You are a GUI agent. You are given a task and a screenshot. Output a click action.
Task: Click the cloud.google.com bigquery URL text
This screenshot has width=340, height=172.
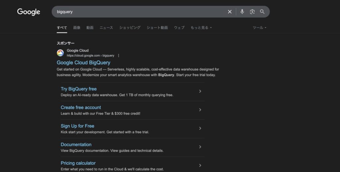[x=90, y=56]
